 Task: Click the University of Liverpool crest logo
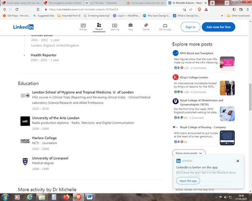25,161
